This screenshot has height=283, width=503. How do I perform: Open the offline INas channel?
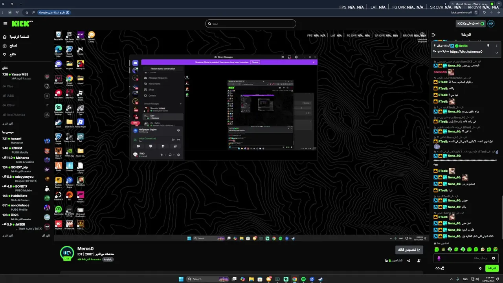point(26,86)
